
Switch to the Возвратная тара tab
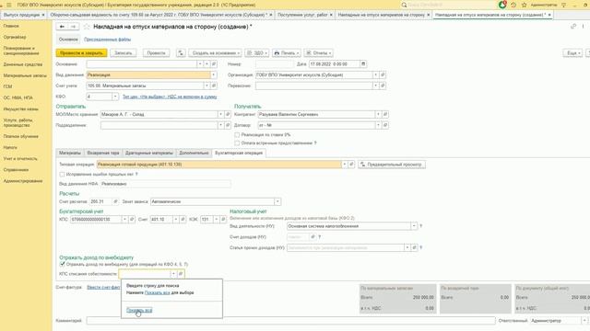click(103, 154)
